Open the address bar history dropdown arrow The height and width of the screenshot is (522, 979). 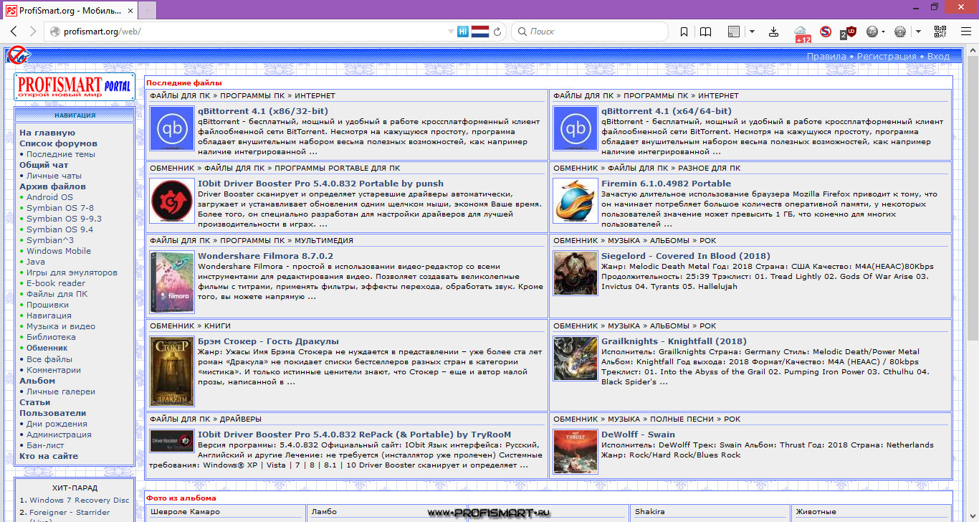click(450, 32)
